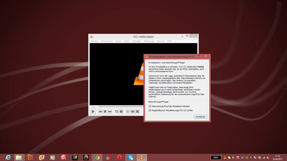The height and width of the screenshot is (161, 287).
Task: Open the red flame browser taskbar icon
Action: coord(108,157)
